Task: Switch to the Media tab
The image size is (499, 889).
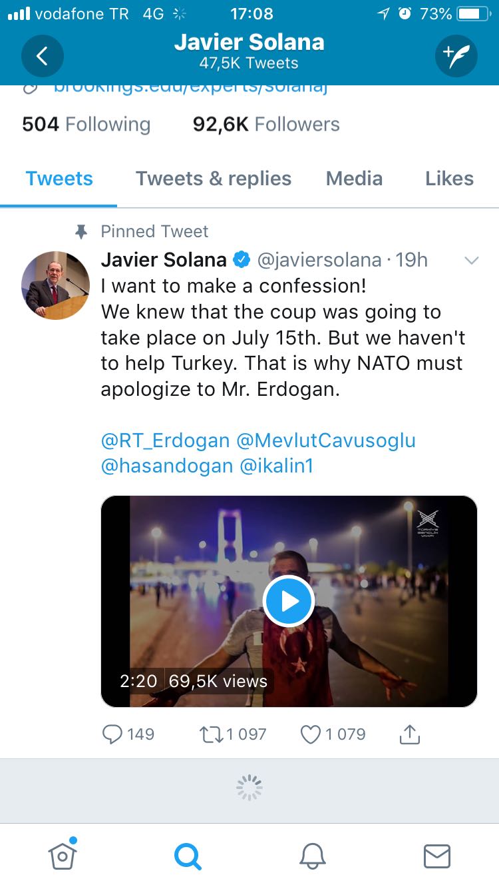Action: 354,179
